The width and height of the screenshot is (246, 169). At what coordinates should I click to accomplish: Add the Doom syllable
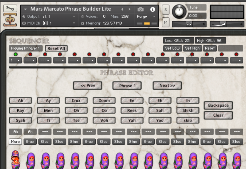coord(104,100)
